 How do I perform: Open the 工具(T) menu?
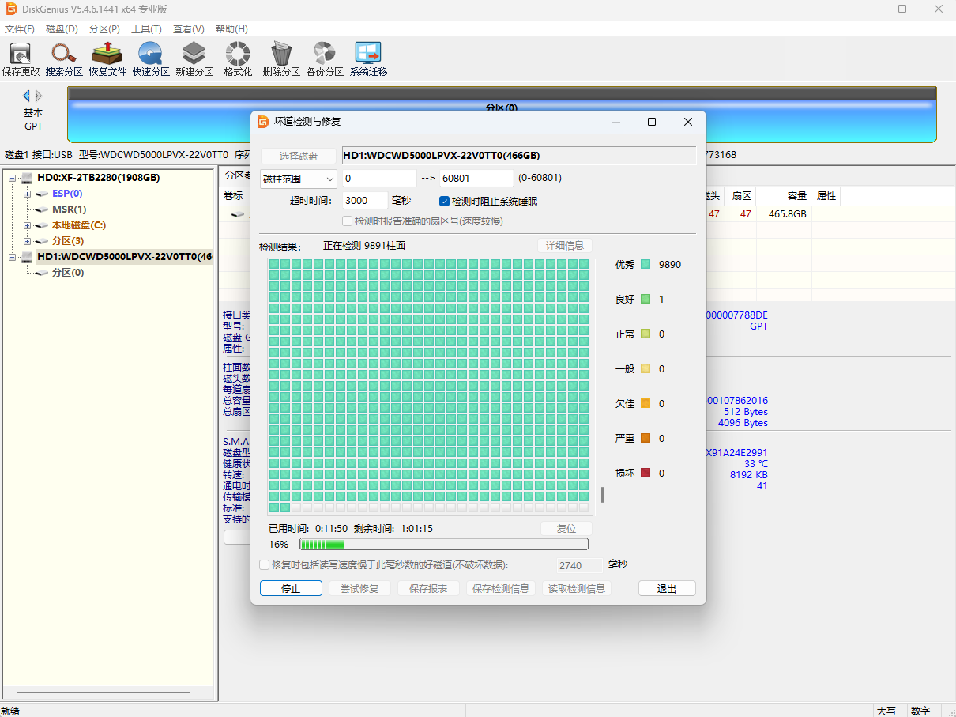click(146, 29)
